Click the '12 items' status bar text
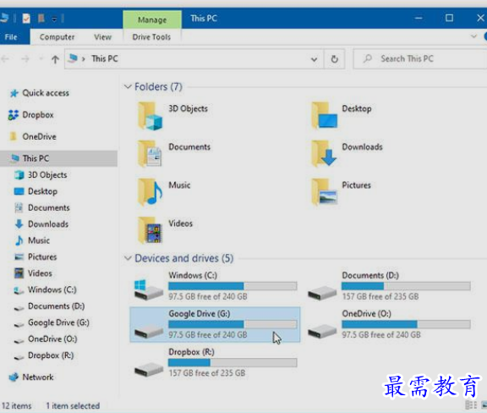 tap(16, 405)
